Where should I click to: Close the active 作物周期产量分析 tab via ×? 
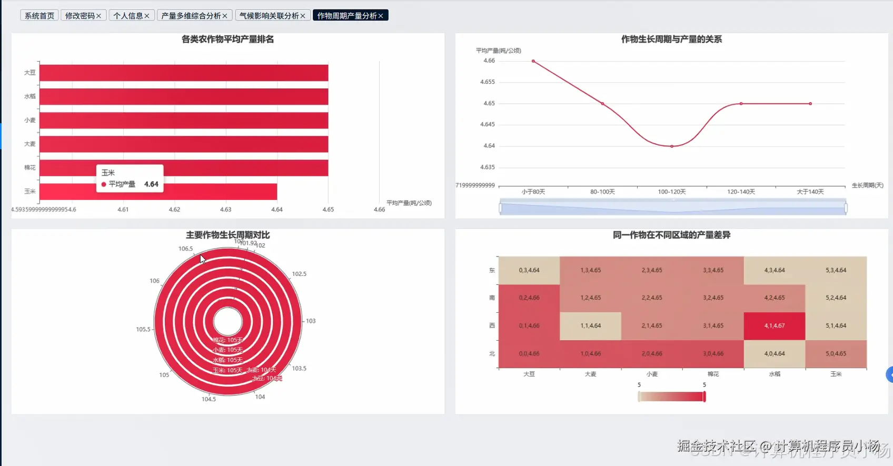(x=381, y=16)
